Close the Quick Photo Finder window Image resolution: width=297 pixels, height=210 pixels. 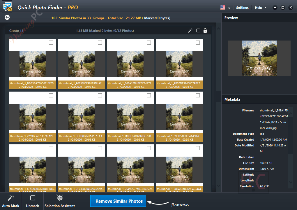point(291,8)
